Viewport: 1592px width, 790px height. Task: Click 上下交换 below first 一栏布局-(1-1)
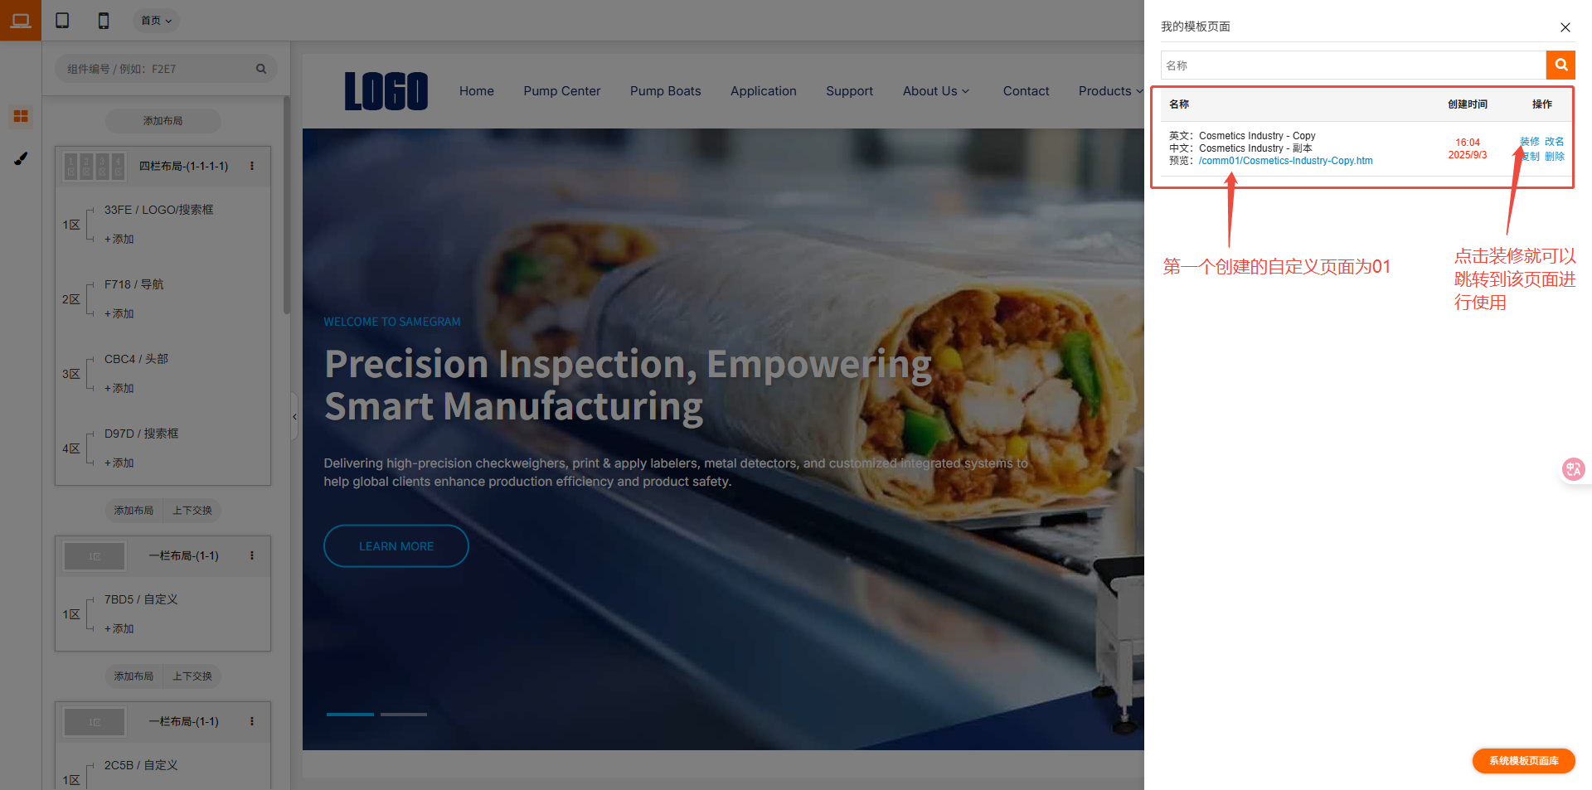[x=192, y=676]
